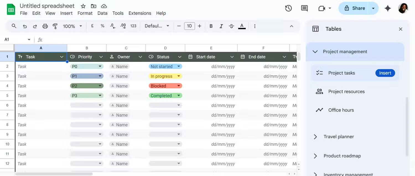
Task: Open the Priority column header dropdown
Action: pyautogui.click(x=101, y=57)
